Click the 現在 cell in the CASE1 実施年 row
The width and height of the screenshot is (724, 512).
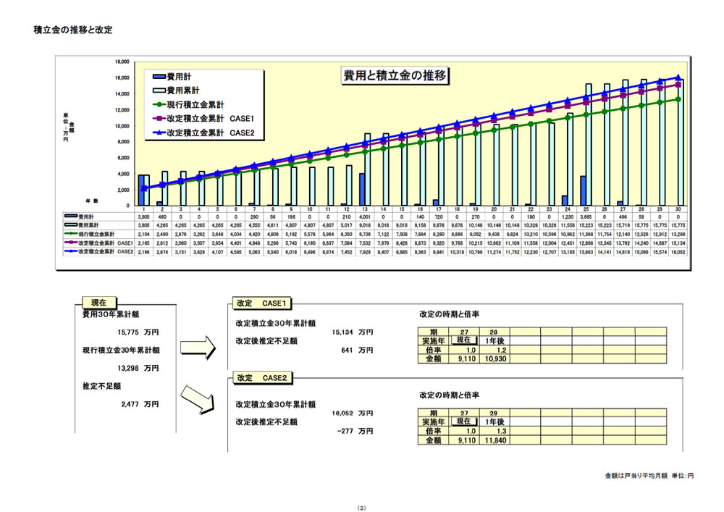[x=463, y=340]
